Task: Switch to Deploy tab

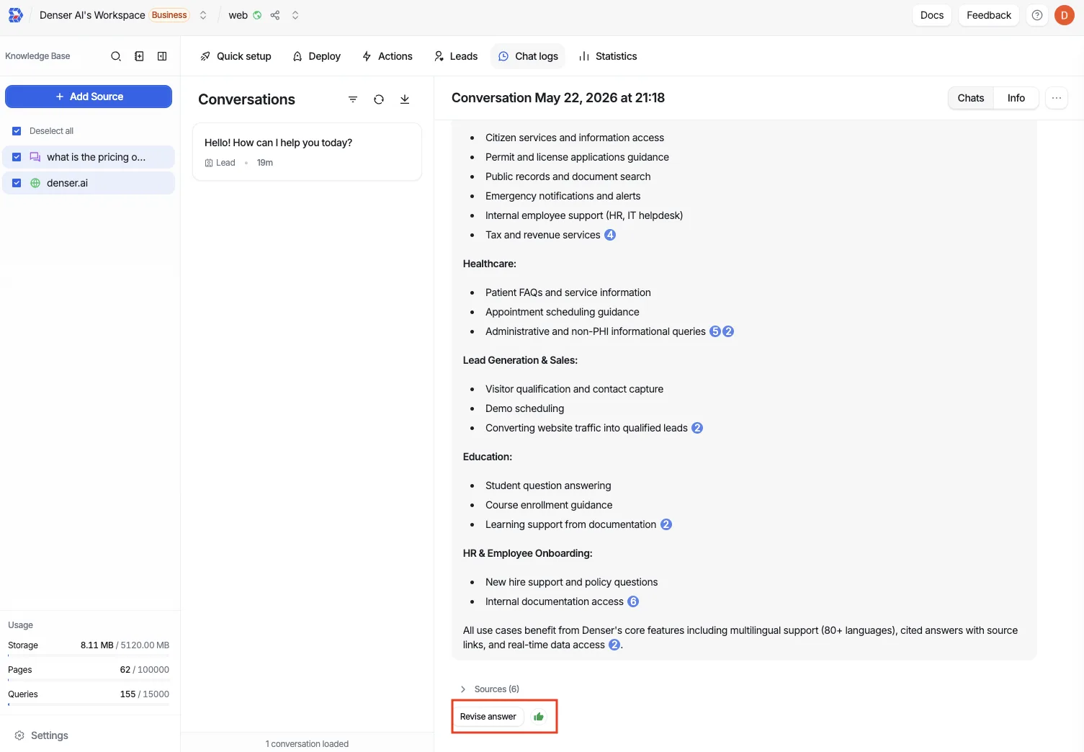Action: [x=317, y=56]
